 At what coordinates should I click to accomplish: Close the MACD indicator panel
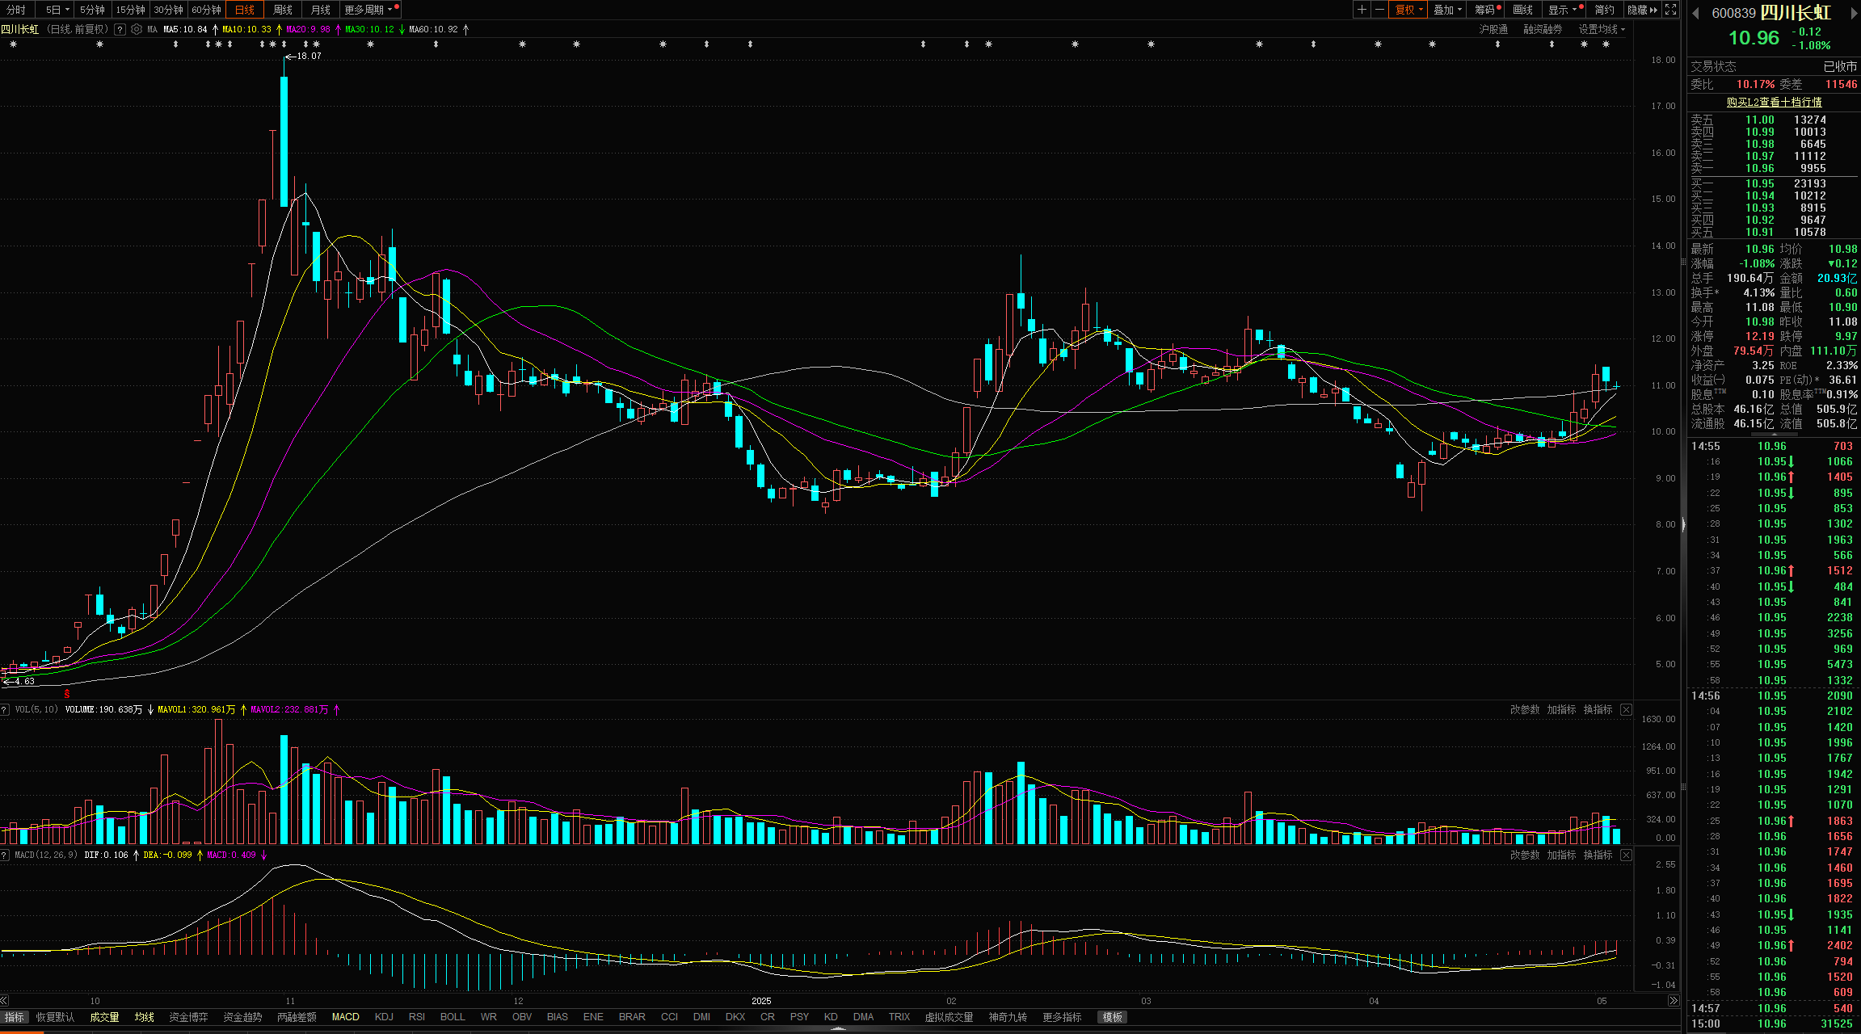(x=1626, y=855)
